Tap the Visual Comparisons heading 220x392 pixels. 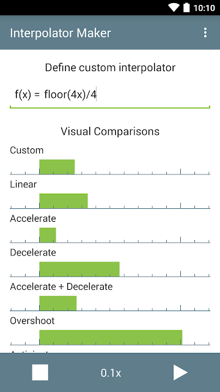click(110, 131)
